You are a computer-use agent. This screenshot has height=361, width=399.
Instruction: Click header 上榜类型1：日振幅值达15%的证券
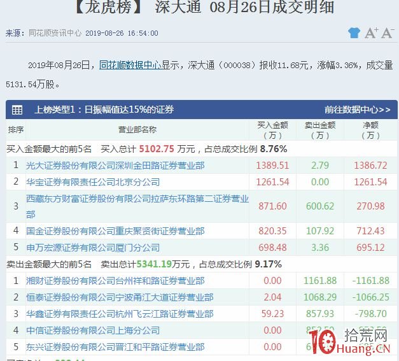tap(104, 110)
